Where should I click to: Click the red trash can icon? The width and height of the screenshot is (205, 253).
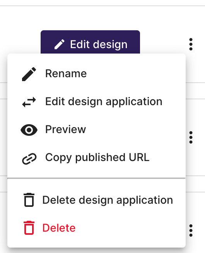[x=29, y=228]
